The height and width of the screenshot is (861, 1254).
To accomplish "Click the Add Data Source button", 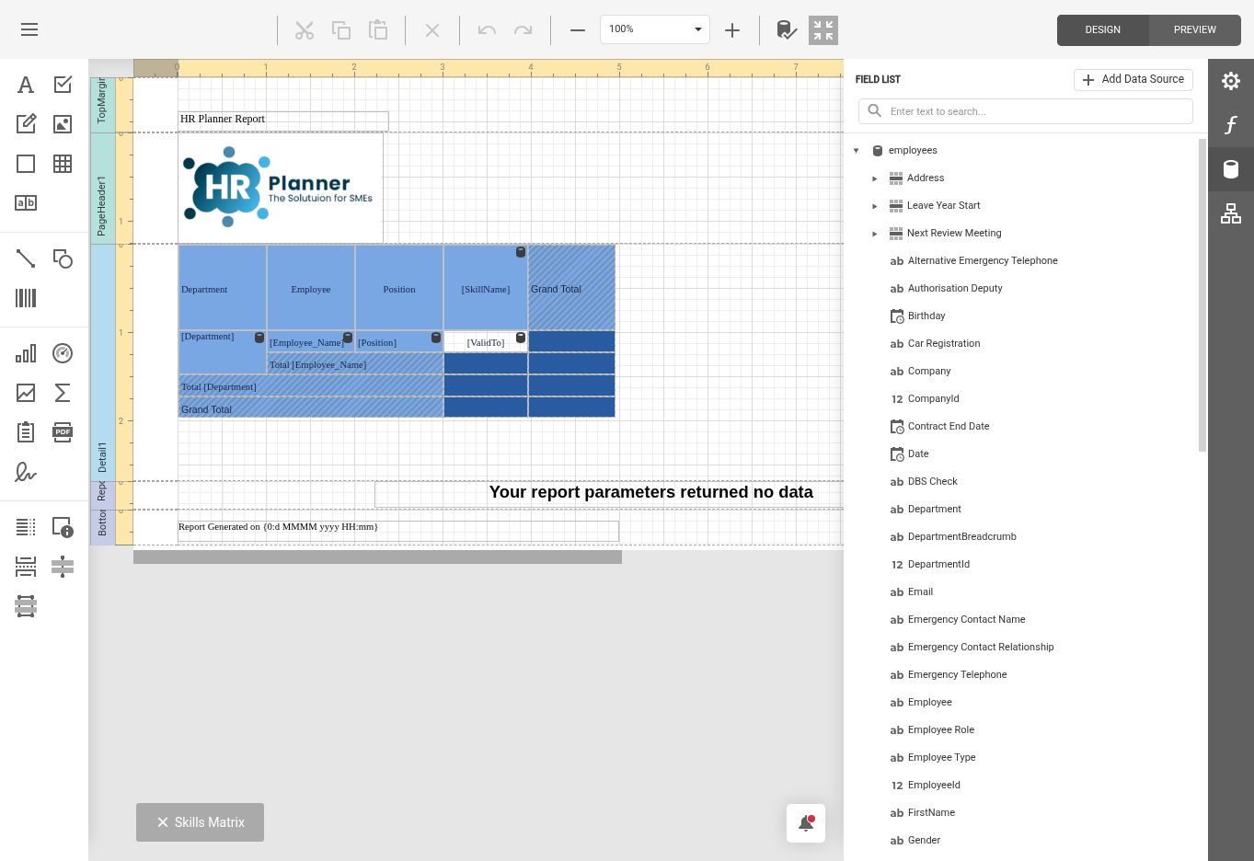I will [1133, 79].
